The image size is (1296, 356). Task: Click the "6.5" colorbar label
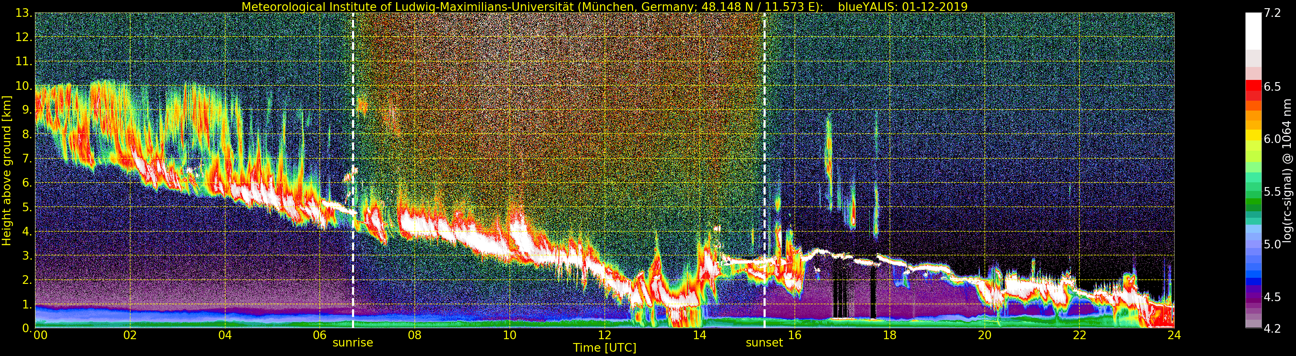tap(1272, 86)
